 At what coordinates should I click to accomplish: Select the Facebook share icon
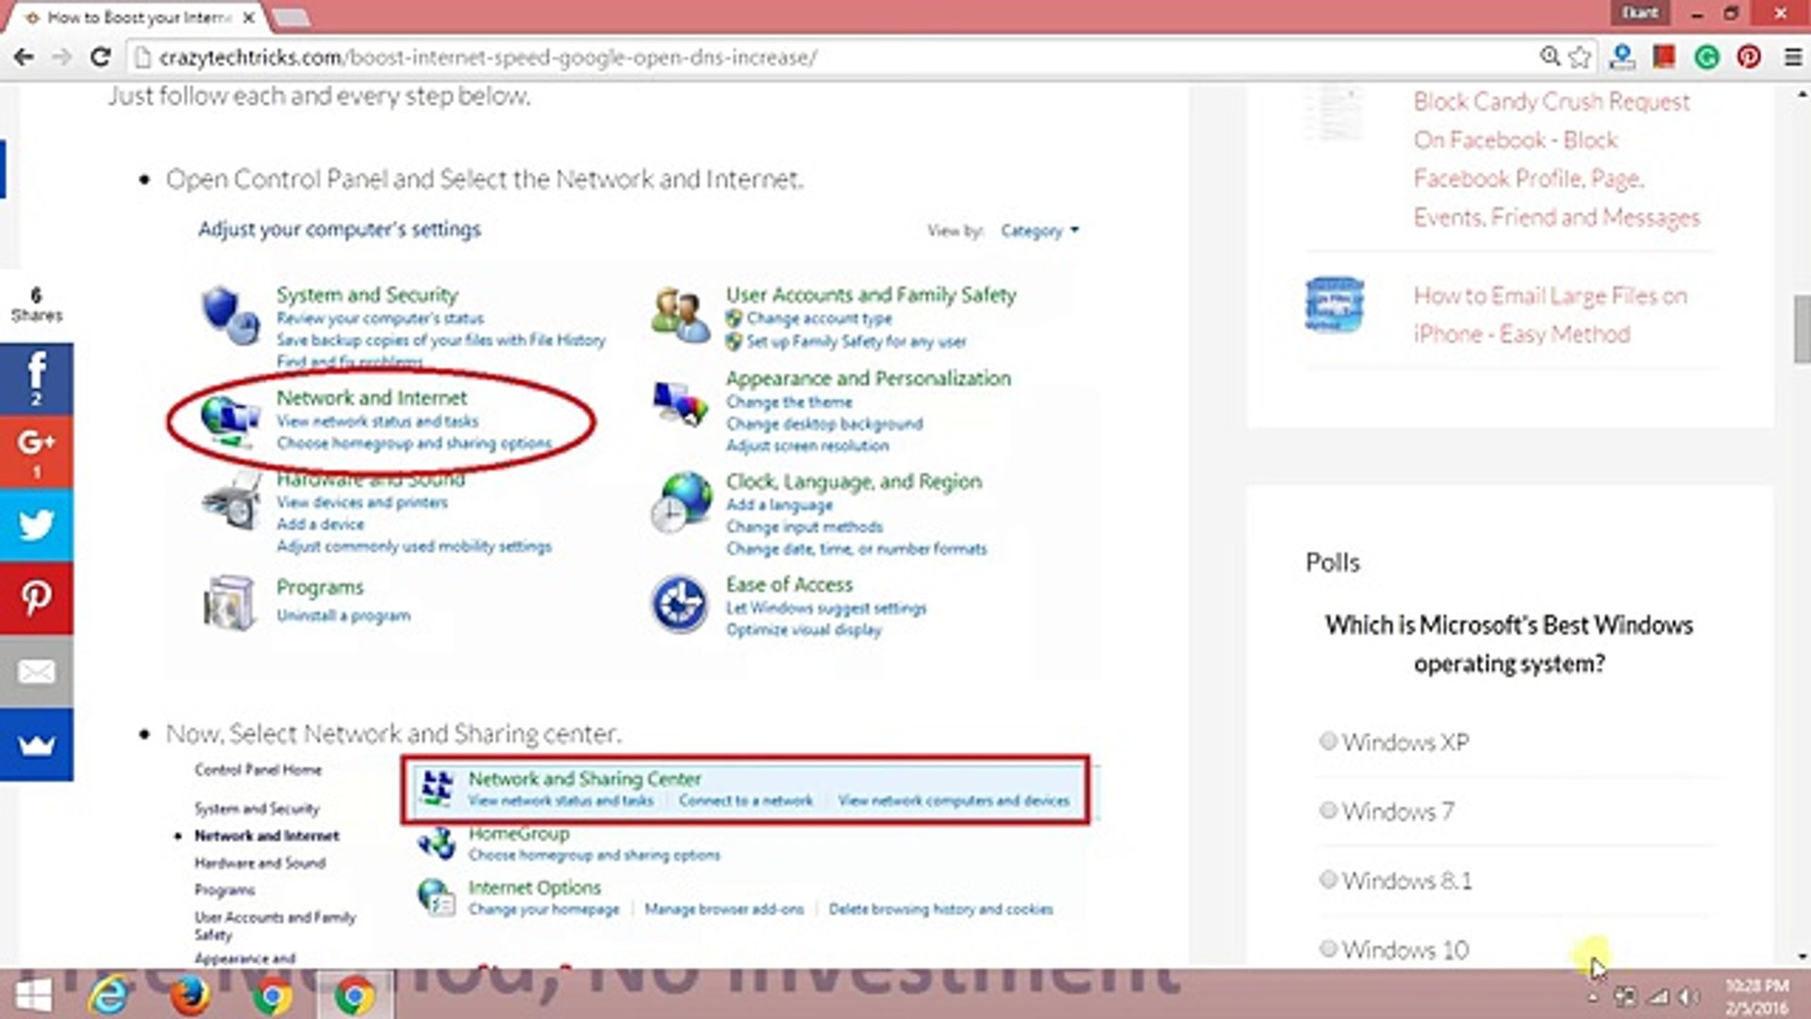tap(37, 376)
